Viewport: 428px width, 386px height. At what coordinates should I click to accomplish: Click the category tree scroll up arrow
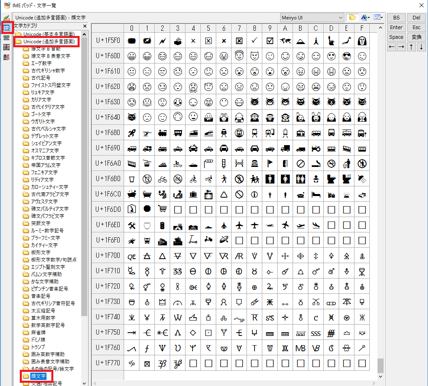click(84, 34)
